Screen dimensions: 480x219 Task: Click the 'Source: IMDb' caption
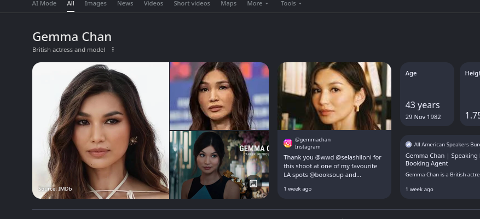point(55,189)
